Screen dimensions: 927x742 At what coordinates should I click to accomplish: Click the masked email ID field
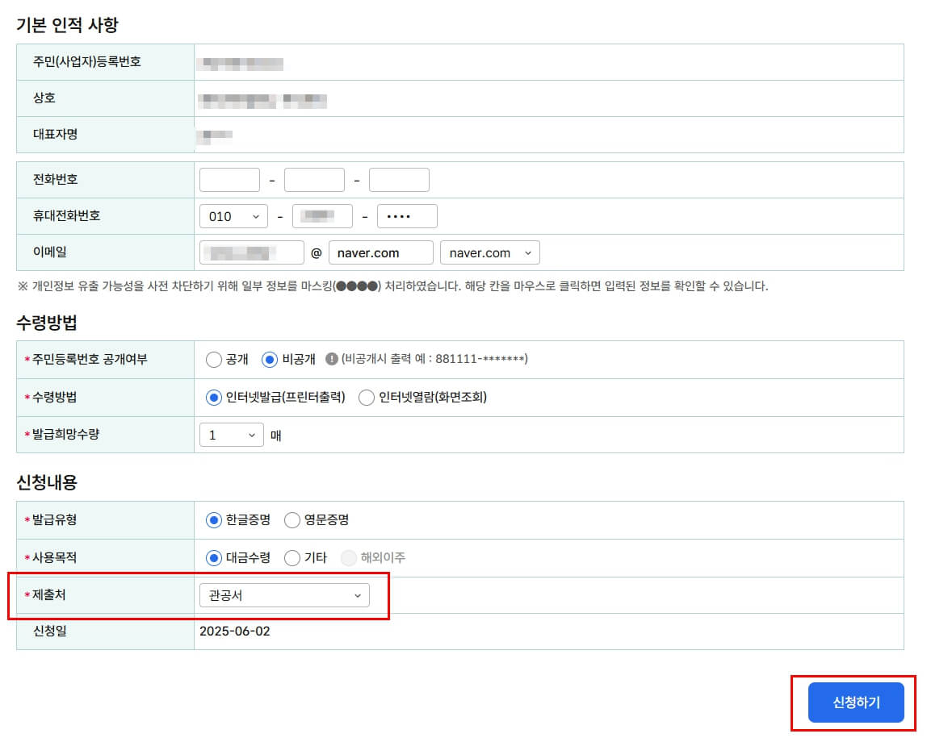click(250, 252)
